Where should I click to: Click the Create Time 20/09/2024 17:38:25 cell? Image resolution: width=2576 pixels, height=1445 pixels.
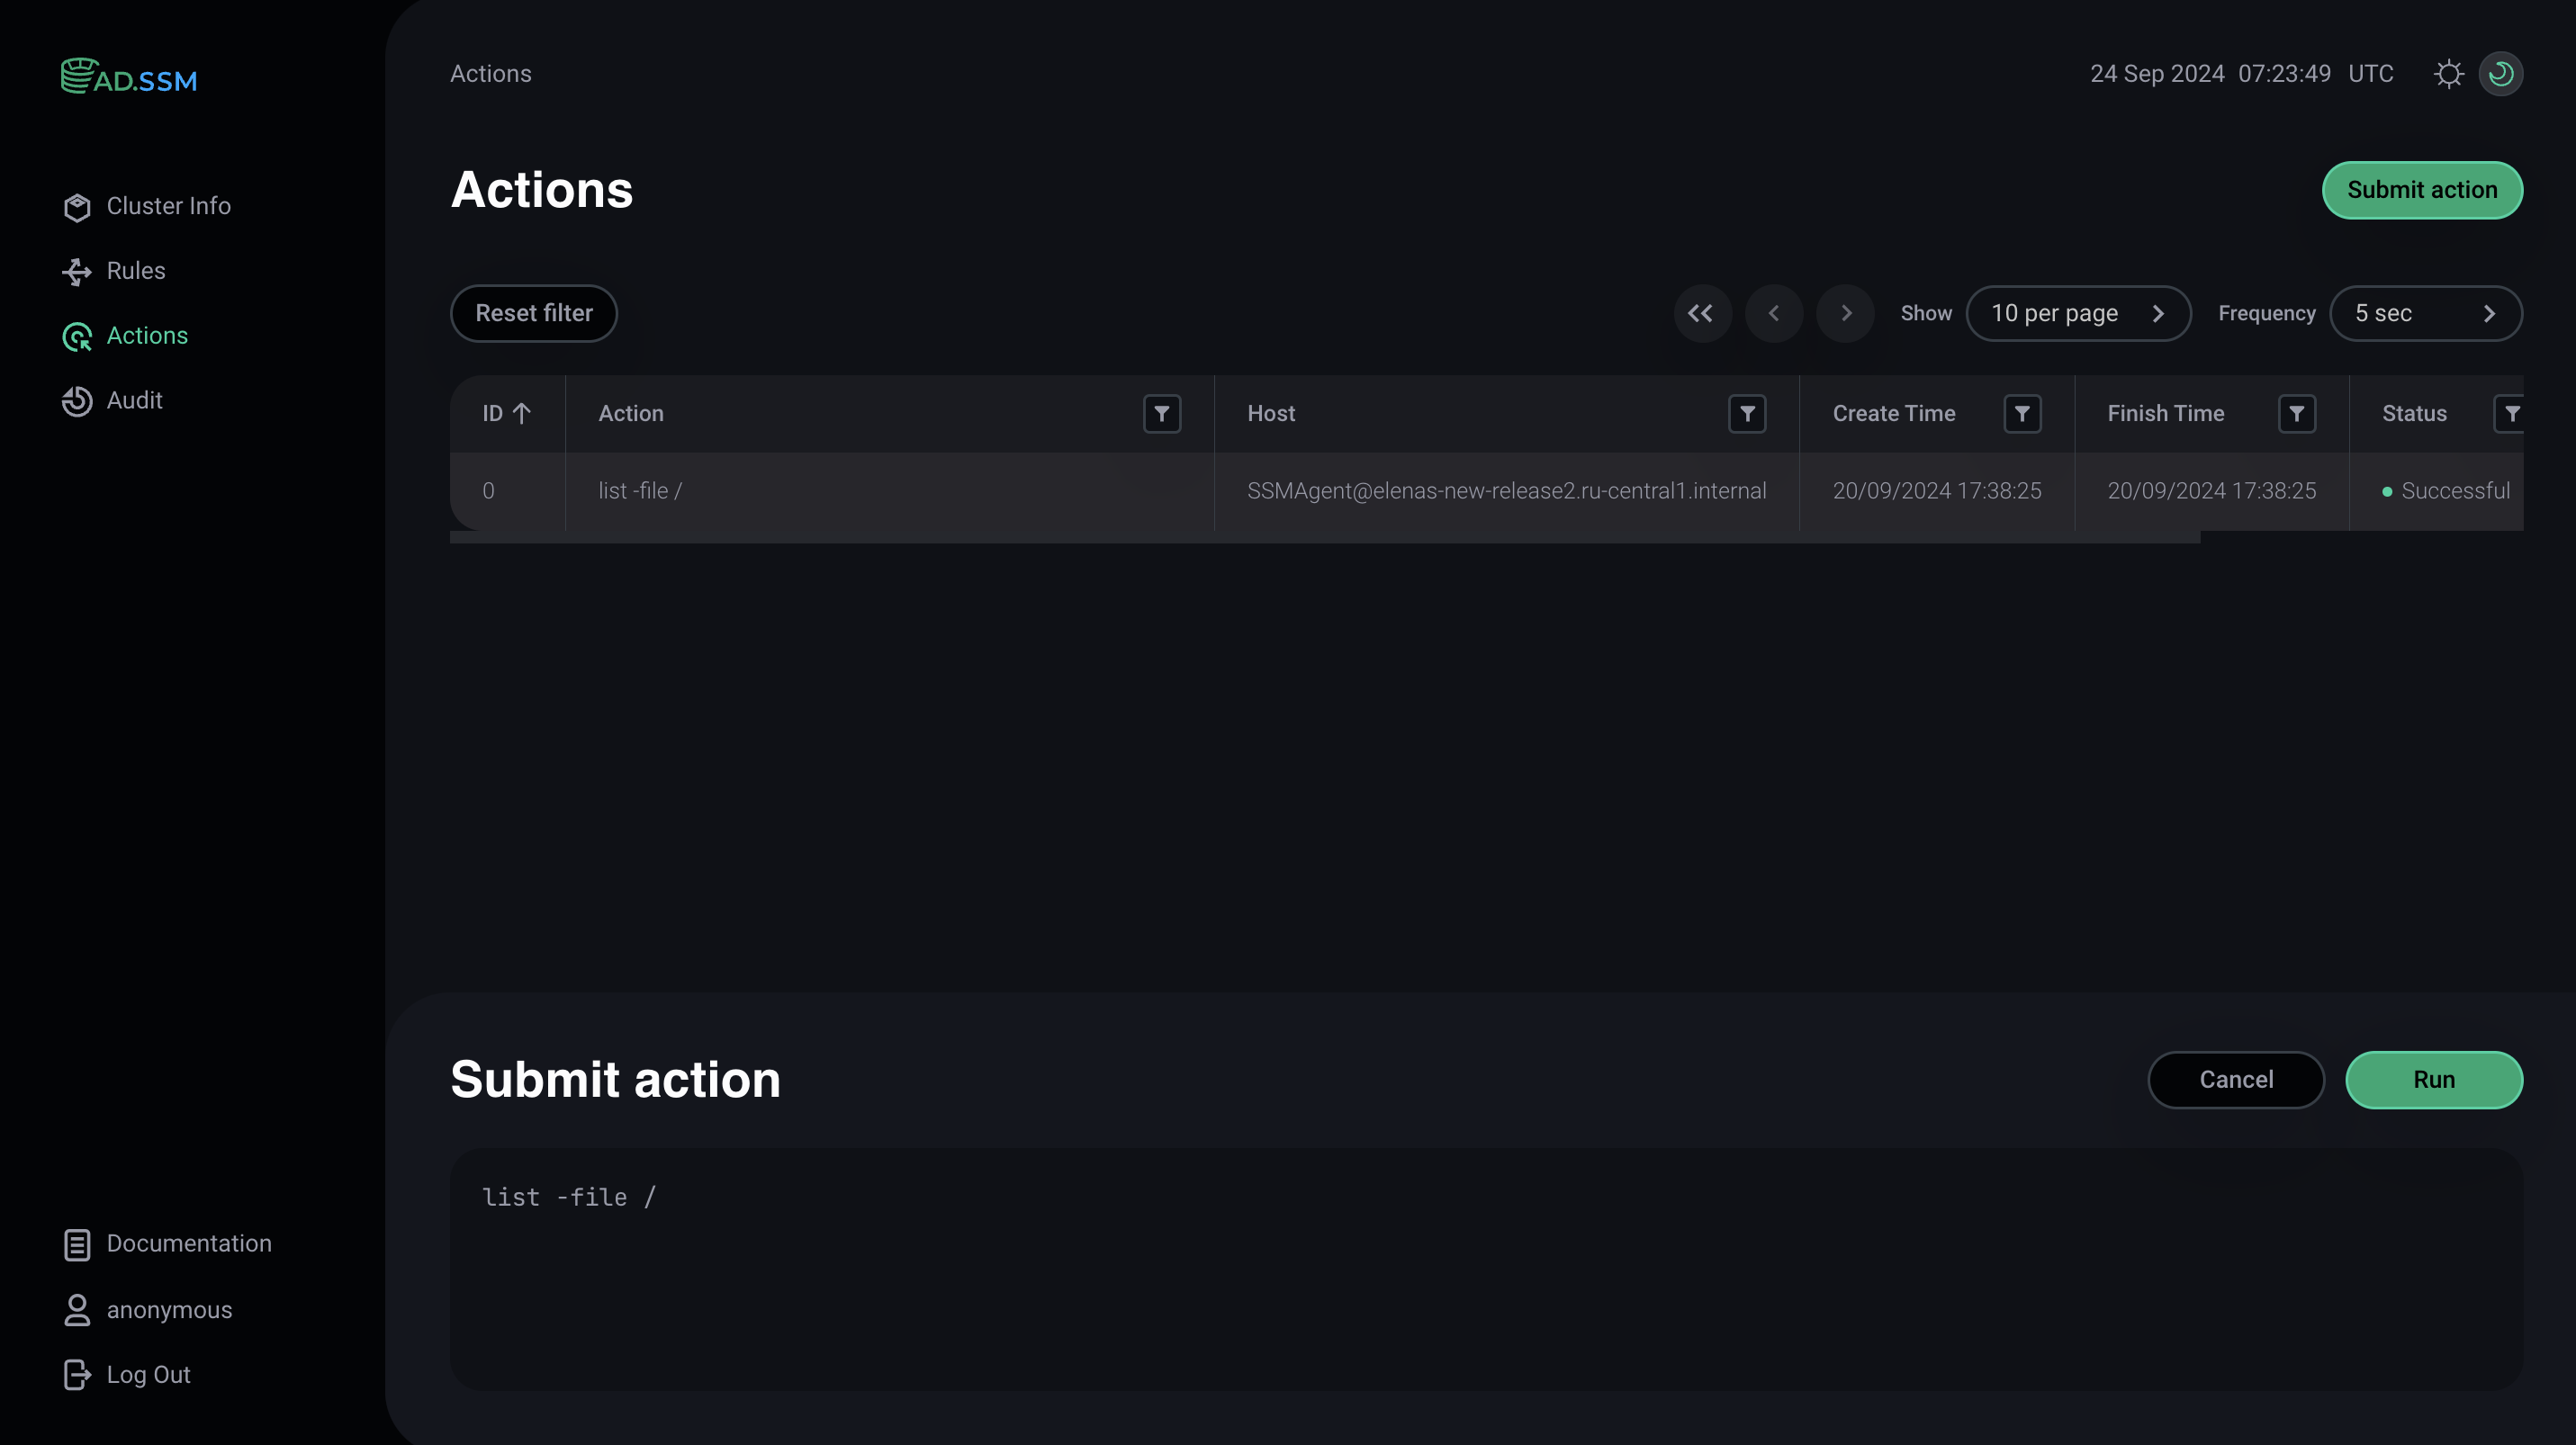pos(1936,490)
